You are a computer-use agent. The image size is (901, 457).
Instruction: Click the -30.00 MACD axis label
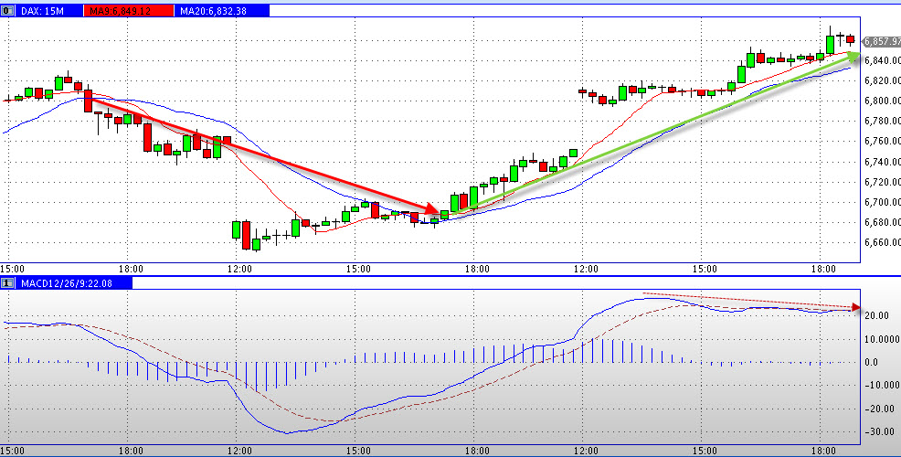click(880, 431)
